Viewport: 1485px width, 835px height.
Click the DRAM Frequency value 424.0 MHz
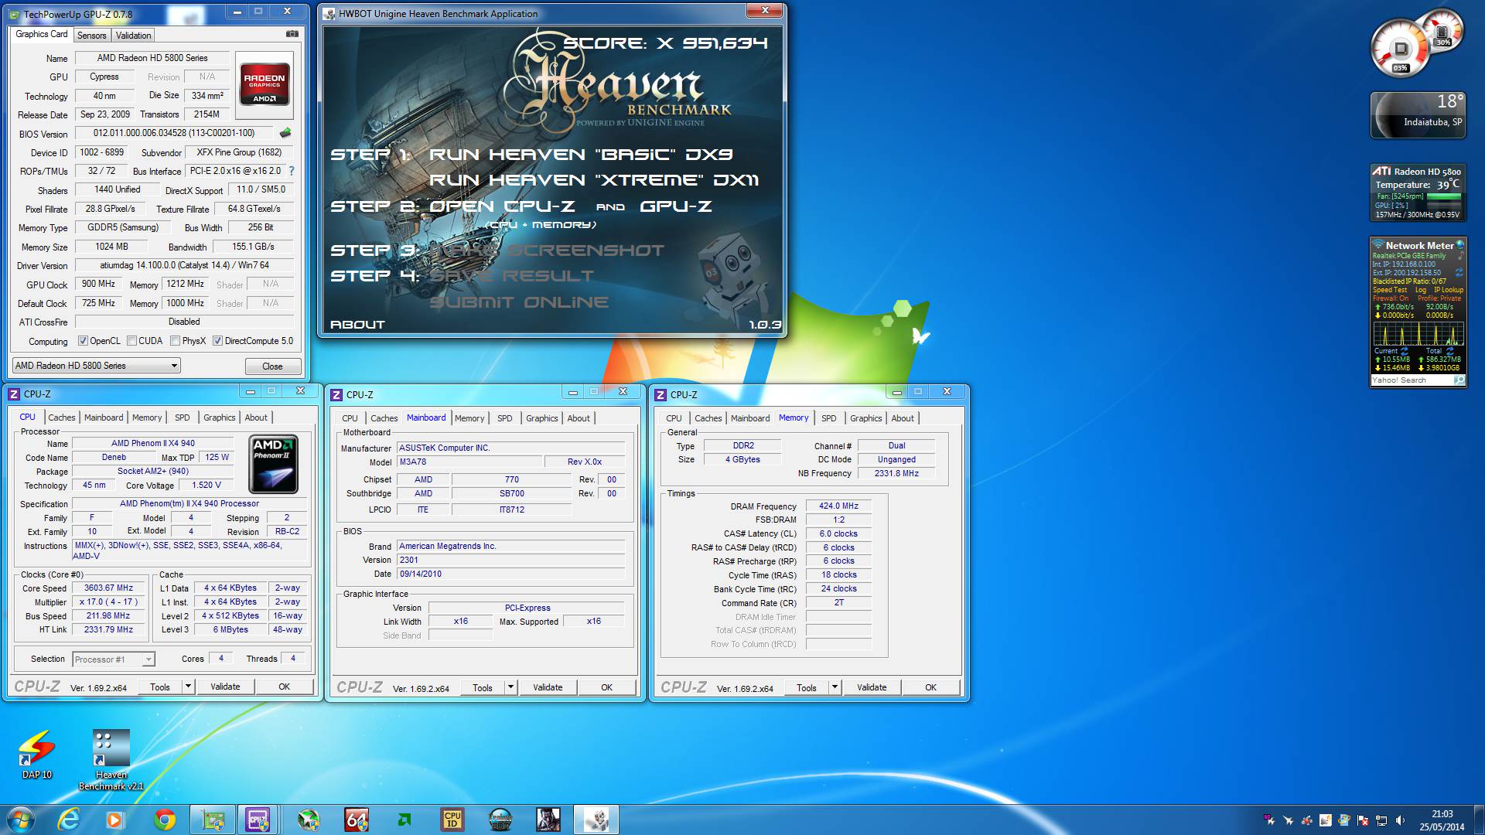pyautogui.click(x=838, y=506)
